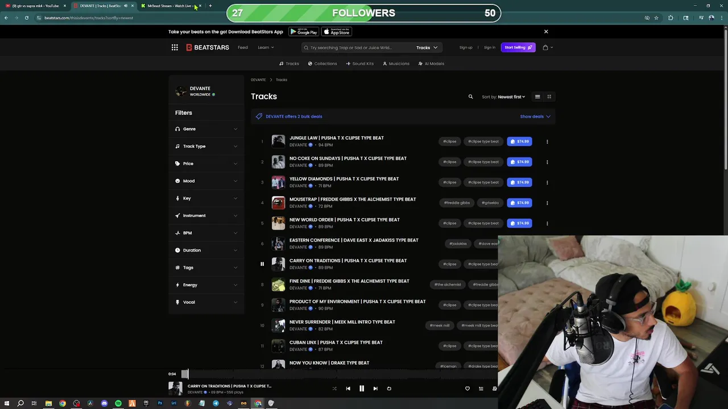The image size is (728, 409).
Task: Switch to list view layout
Action: point(537,97)
